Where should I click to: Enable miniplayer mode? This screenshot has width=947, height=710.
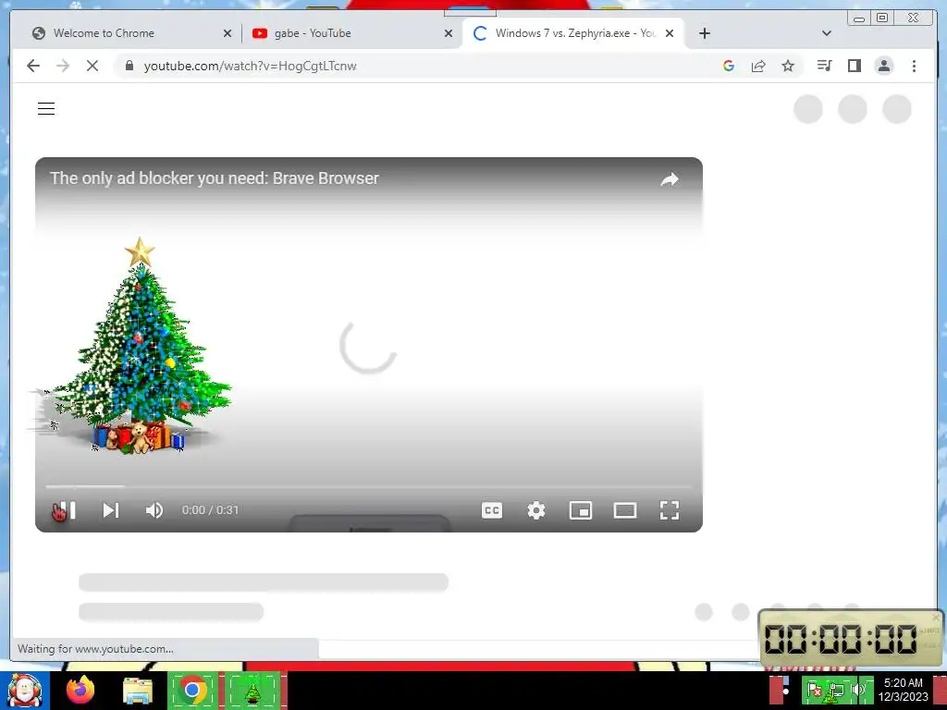pyautogui.click(x=581, y=510)
